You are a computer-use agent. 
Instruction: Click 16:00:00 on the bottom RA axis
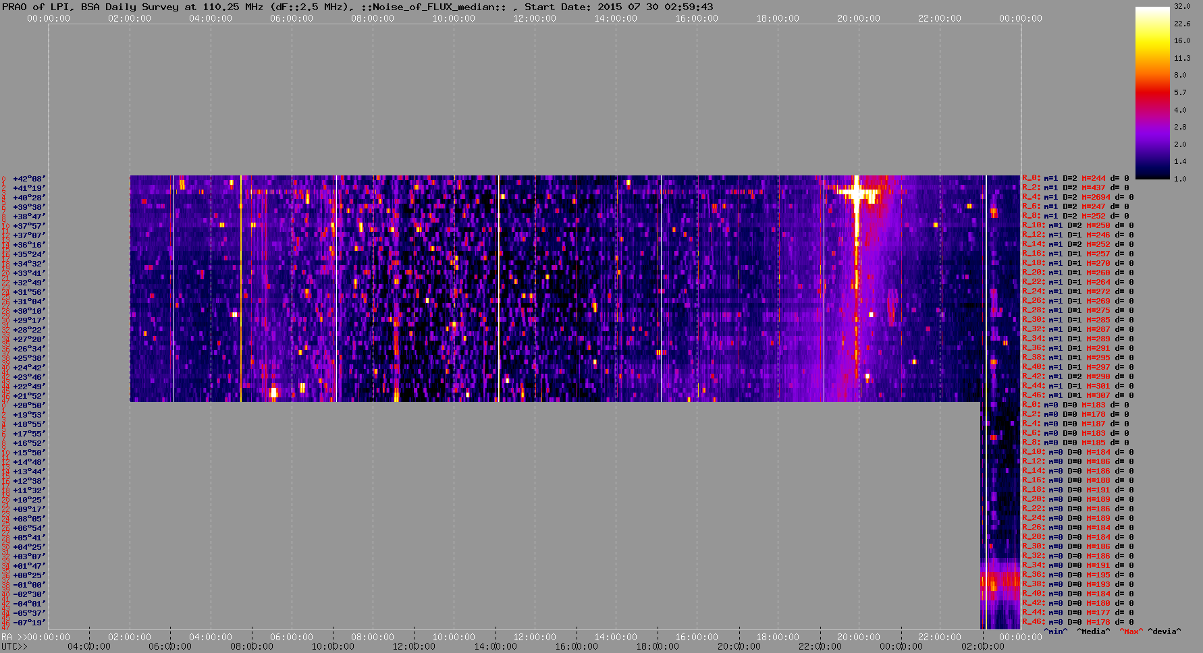pyautogui.click(x=697, y=637)
